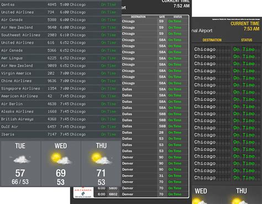Screen dimensions: 262x204
Task: Click Tuesday's temperature 57
Action: coord(20,173)
